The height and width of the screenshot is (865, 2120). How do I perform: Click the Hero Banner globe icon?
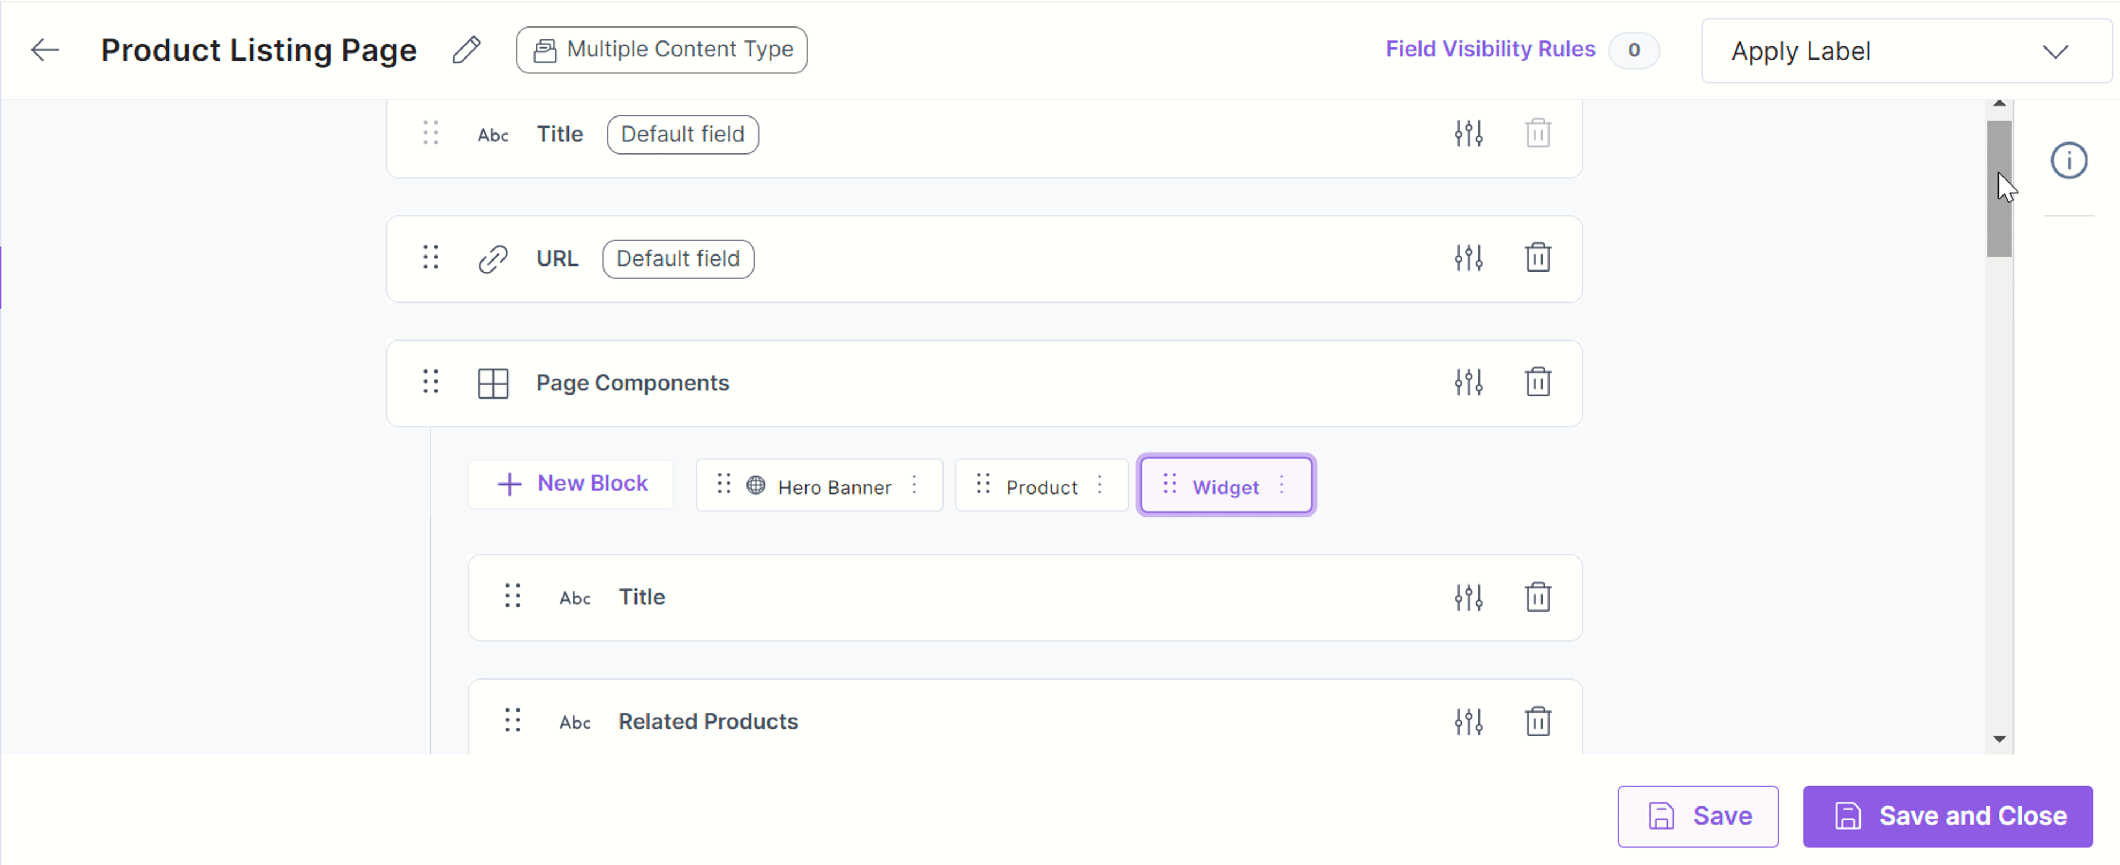pyautogui.click(x=755, y=486)
